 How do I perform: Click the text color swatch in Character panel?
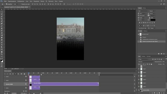point(153,20)
